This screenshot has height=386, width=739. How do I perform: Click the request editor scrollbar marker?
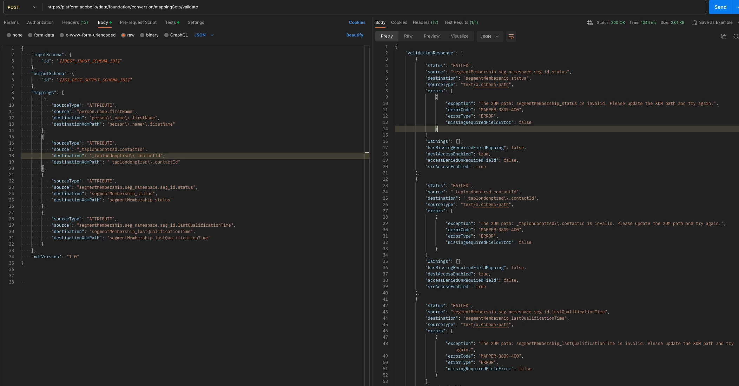pos(367,153)
